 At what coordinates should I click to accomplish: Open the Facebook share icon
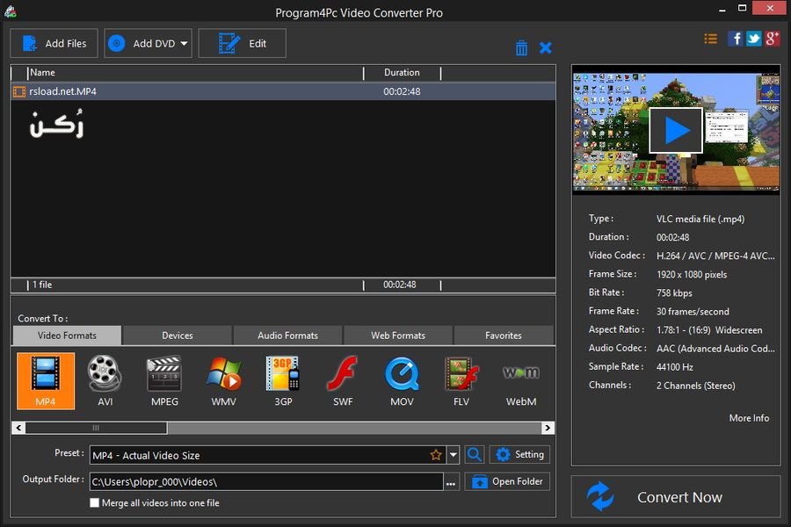(735, 39)
